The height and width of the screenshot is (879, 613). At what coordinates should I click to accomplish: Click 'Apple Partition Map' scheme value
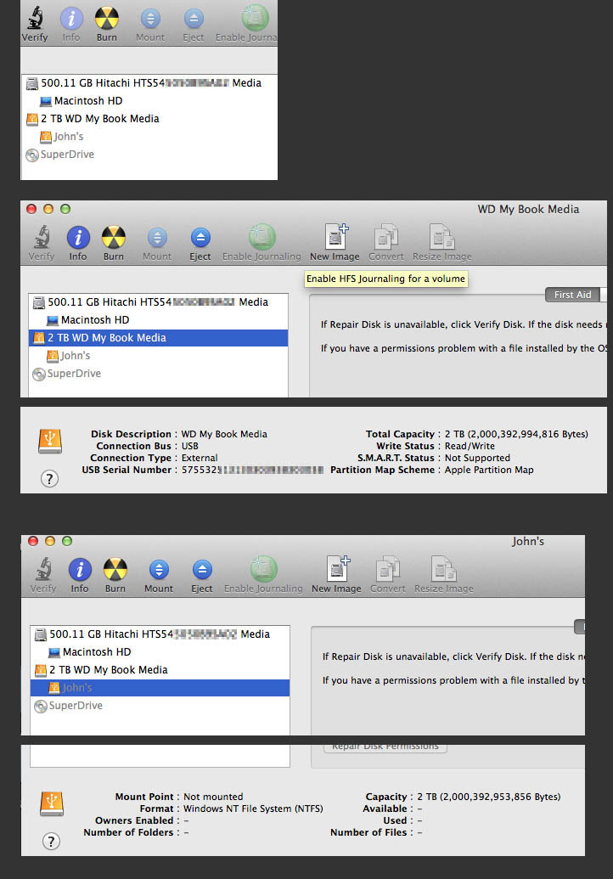pos(488,470)
